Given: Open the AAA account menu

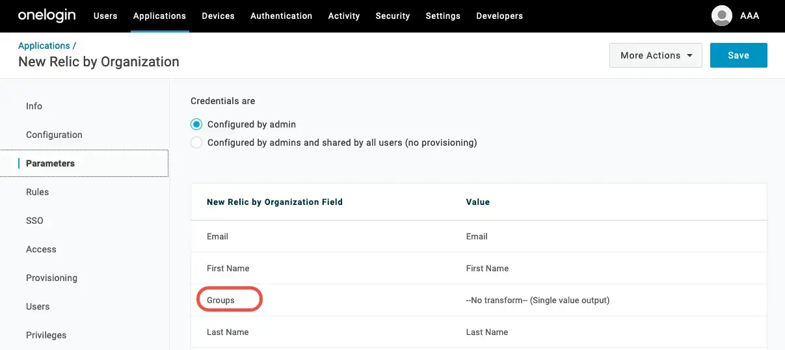Looking at the screenshot, I should tap(749, 16).
